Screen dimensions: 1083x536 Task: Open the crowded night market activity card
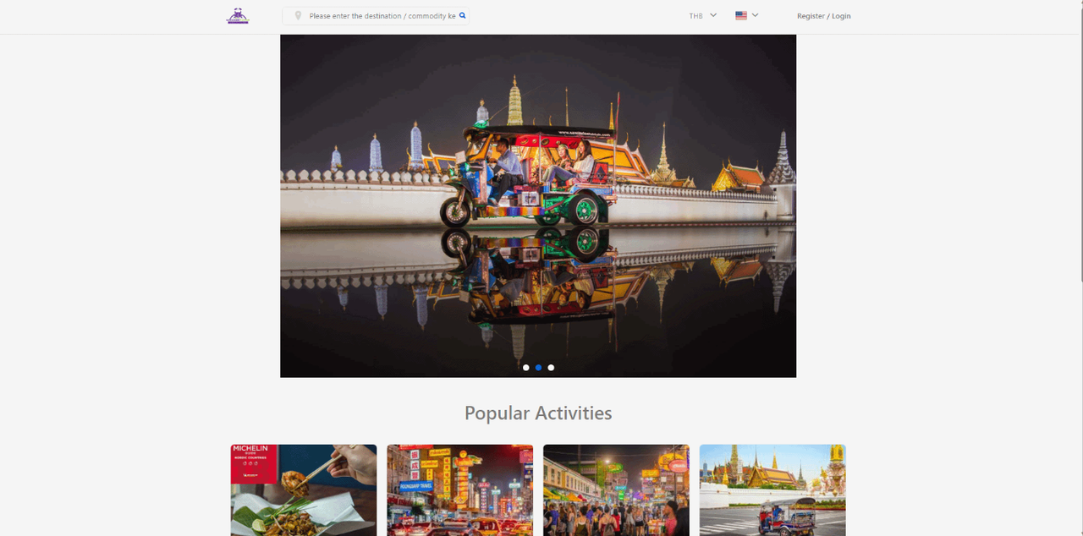coord(616,490)
